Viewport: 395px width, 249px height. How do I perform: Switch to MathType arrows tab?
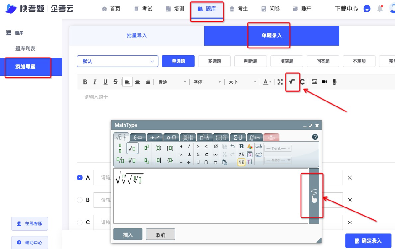[x=155, y=138]
